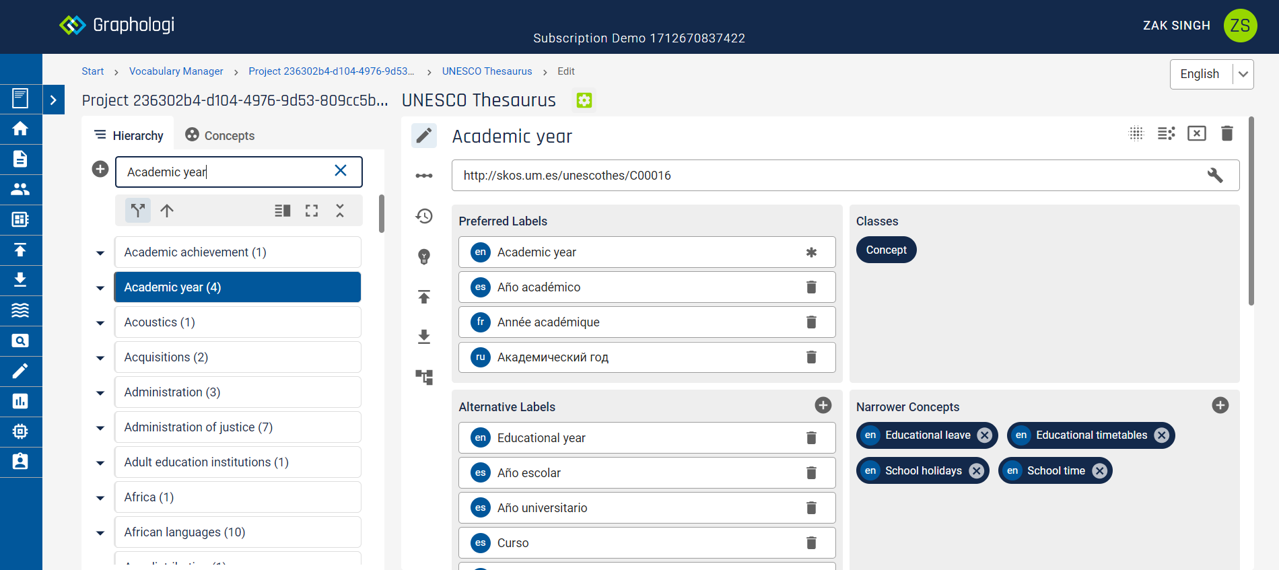
Task: Select Adult education institutions tree item
Action: (238, 462)
